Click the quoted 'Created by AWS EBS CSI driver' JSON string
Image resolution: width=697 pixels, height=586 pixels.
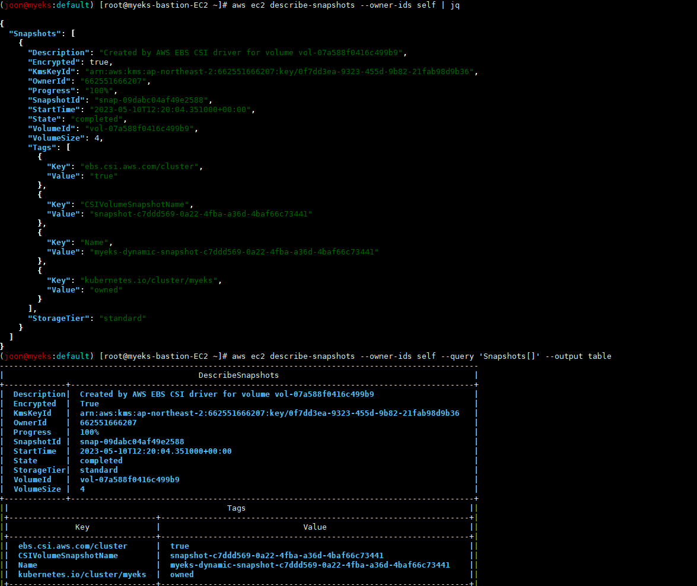pyautogui.click(x=251, y=52)
